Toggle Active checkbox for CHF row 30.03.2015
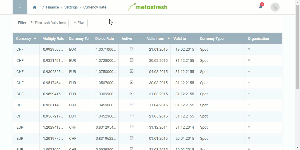Image resolution: width=300 pixels, height=150 pixels. (132, 82)
